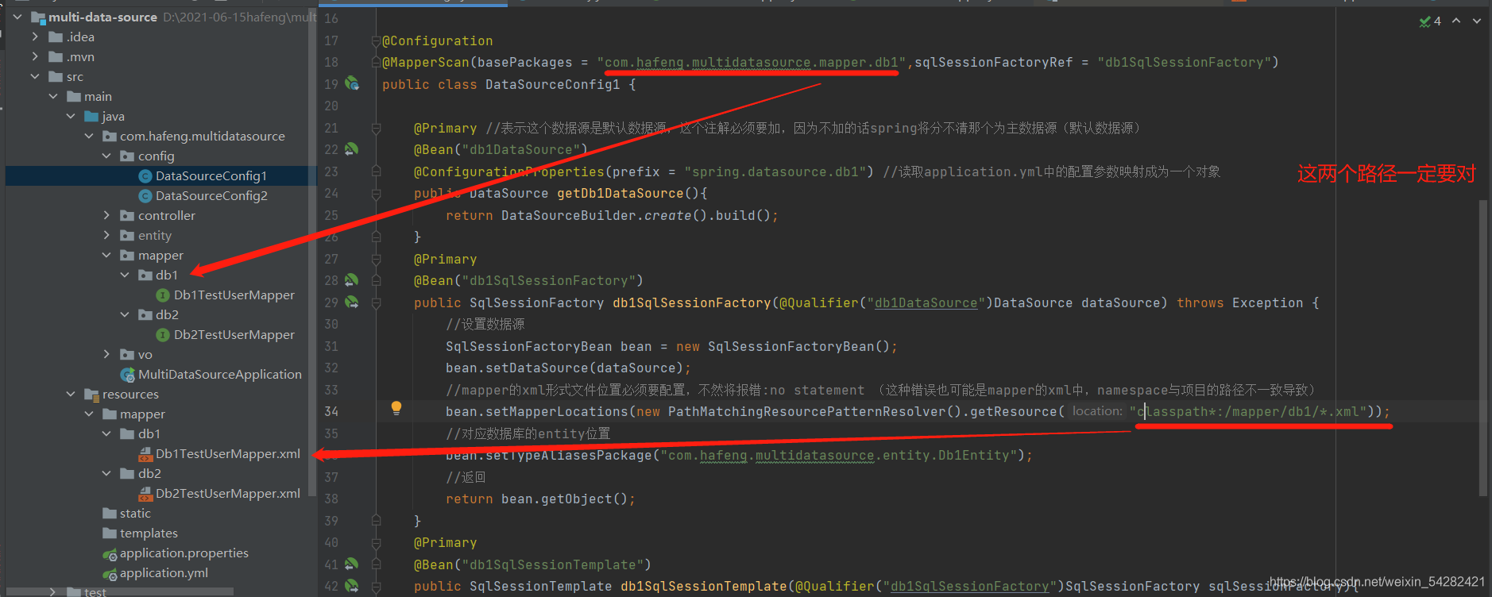Viewport: 1492px width, 597px height.
Task: Collapse the java source folder
Action: click(71, 116)
